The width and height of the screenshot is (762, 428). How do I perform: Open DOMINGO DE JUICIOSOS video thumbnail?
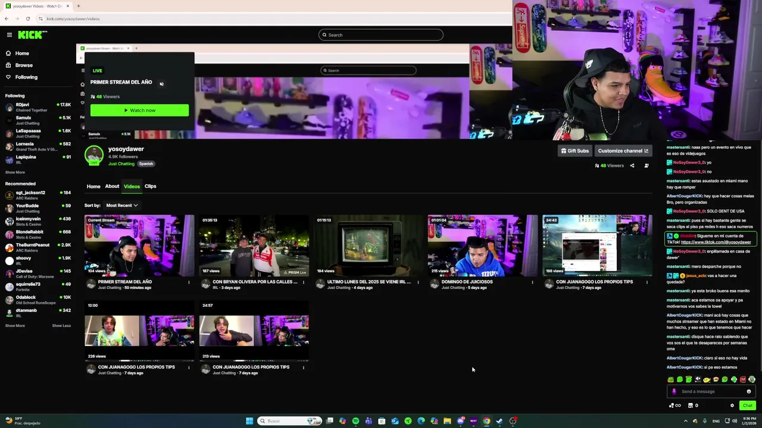[x=483, y=246]
